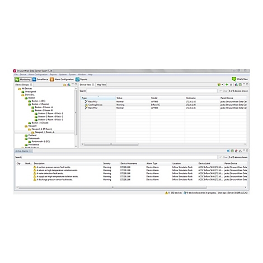This screenshot has width=263, height=263.
Task: Sort devices by the Type column
Action: point(98,98)
